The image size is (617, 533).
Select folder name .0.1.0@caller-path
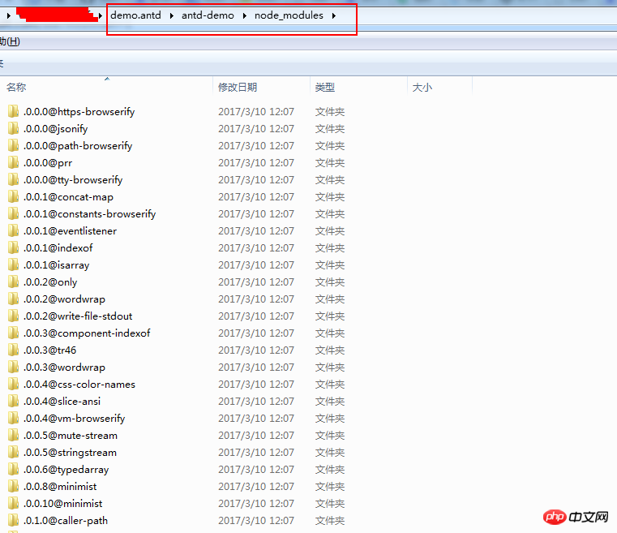click(x=66, y=520)
